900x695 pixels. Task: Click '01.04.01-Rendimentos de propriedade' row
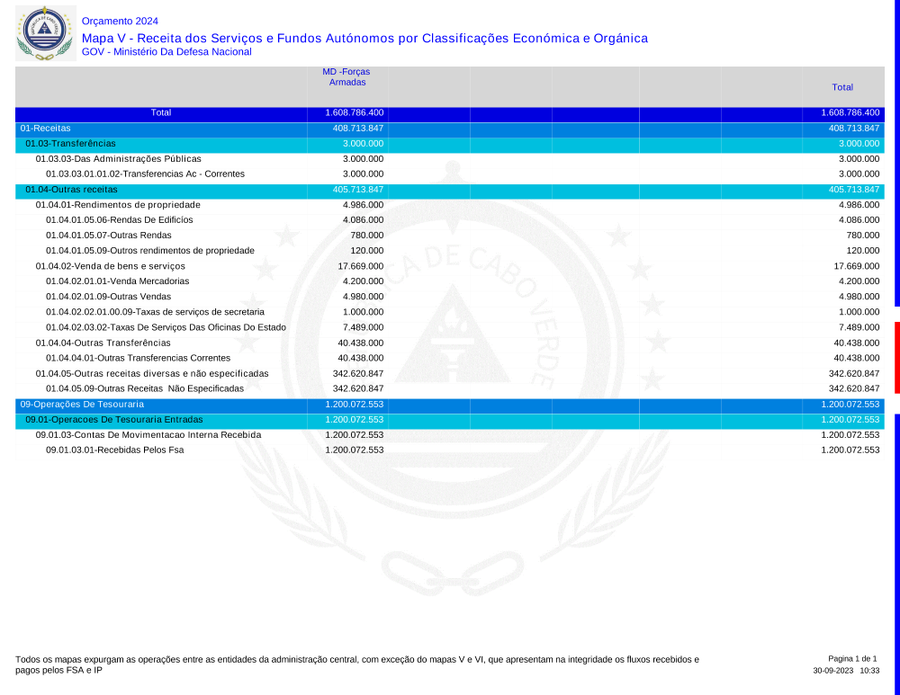[118, 205]
